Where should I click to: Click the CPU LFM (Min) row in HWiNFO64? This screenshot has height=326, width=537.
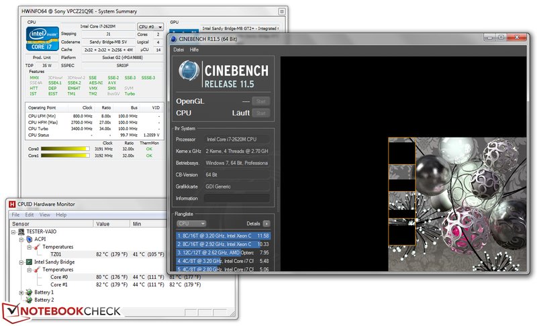(x=94, y=116)
